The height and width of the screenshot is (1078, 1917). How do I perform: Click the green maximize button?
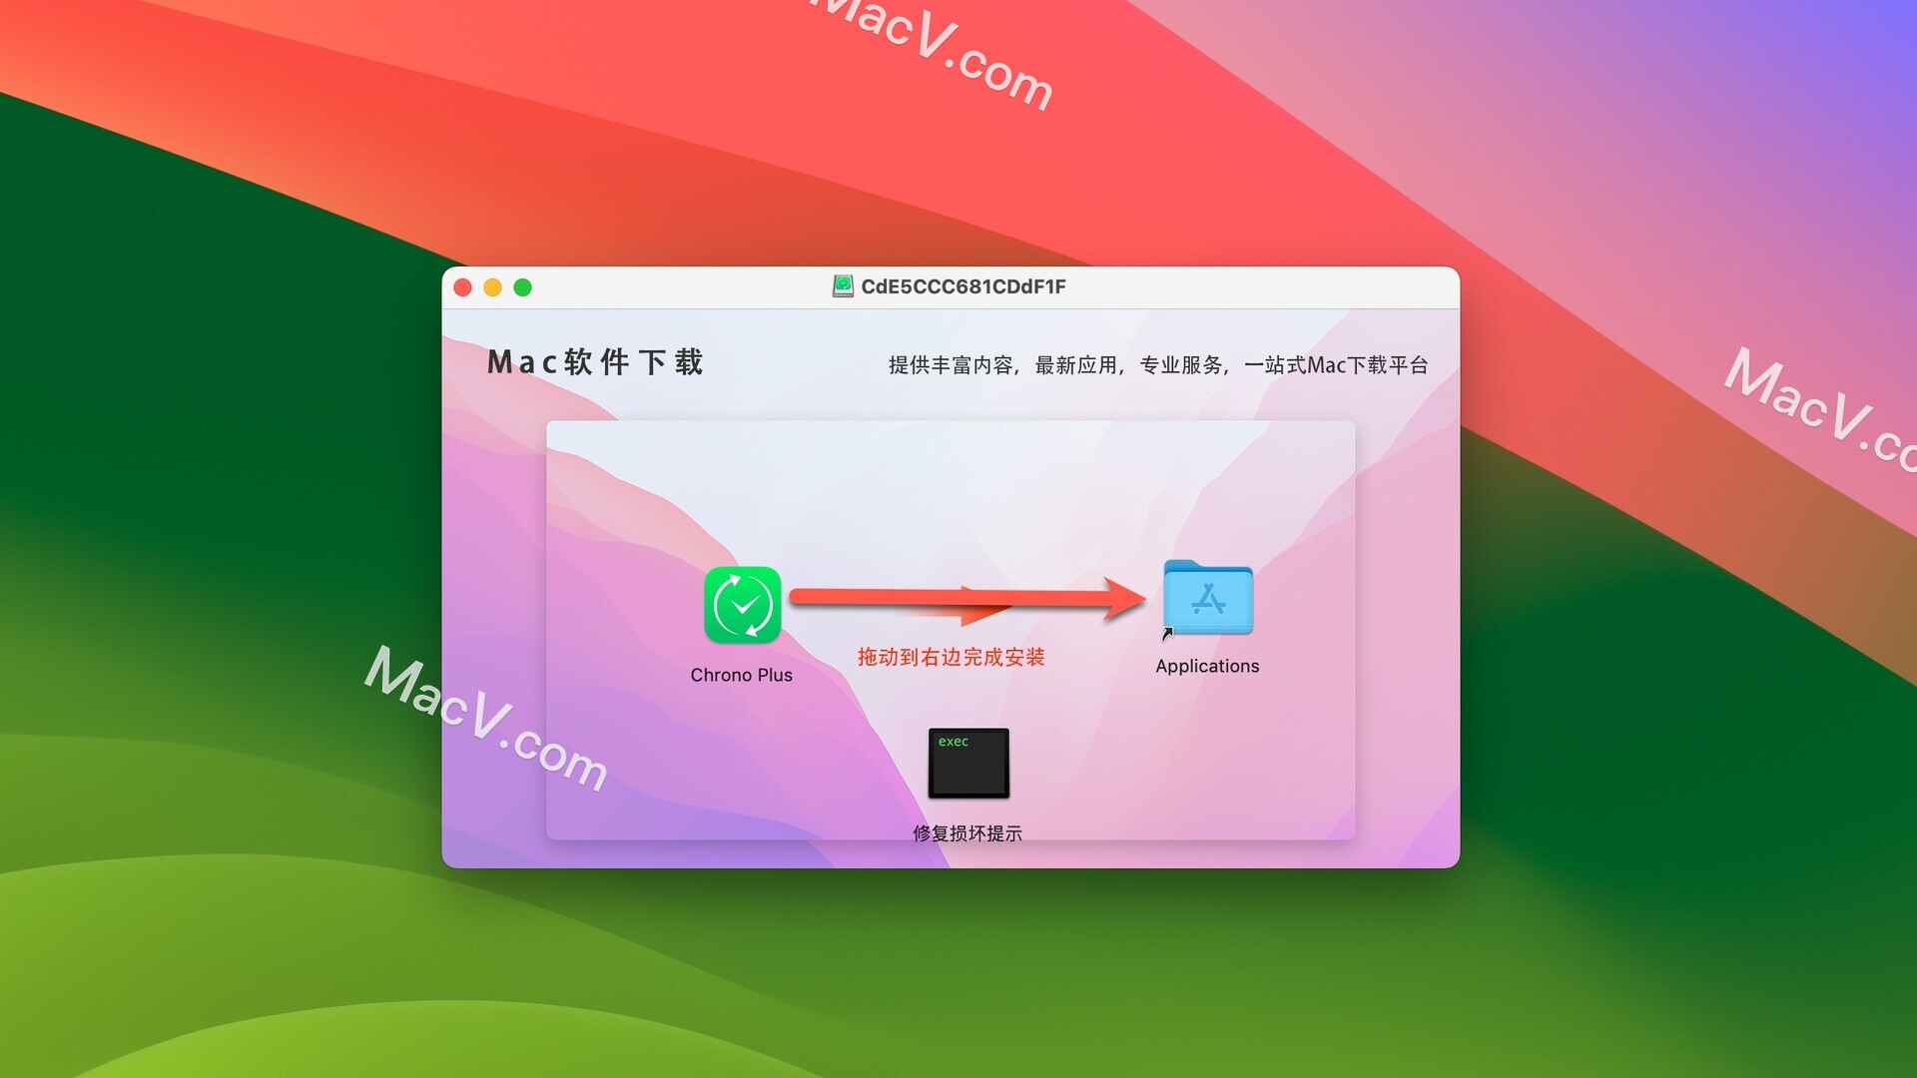click(523, 288)
